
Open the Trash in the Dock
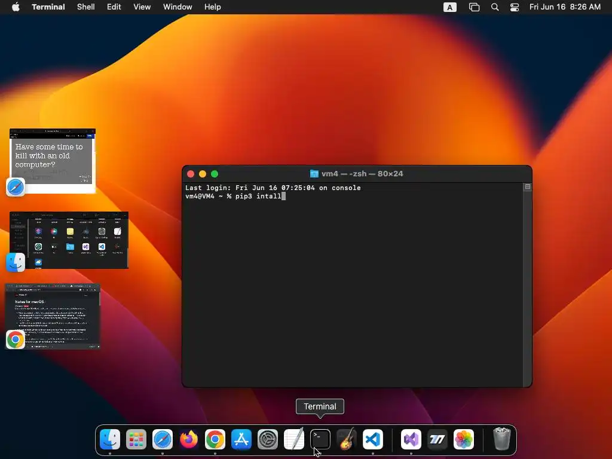click(x=501, y=439)
